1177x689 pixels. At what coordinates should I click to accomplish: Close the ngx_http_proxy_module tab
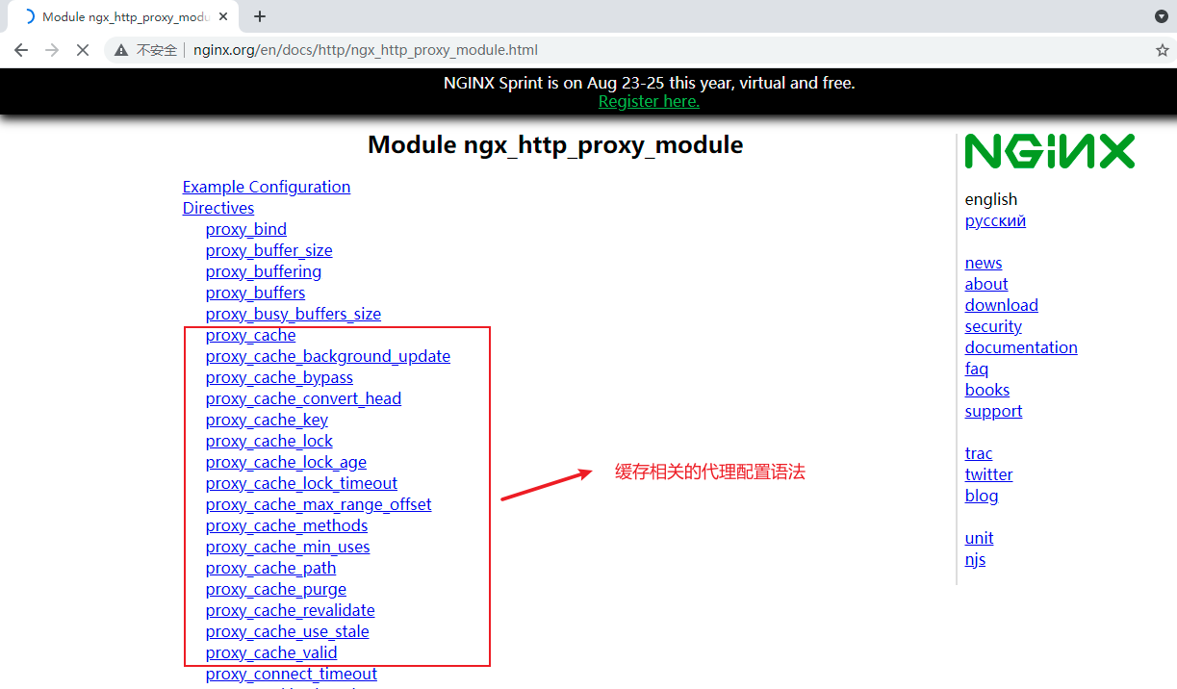(222, 16)
